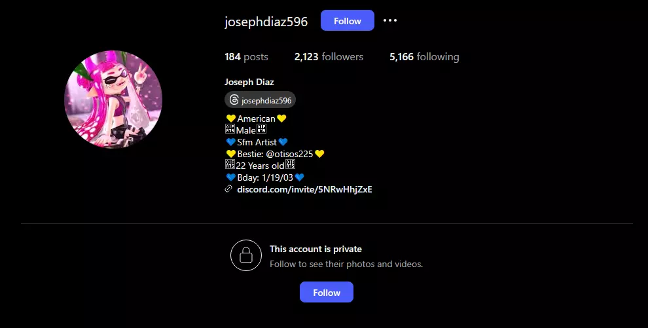Click the yellow heart after @otisos225

pos(319,154)
